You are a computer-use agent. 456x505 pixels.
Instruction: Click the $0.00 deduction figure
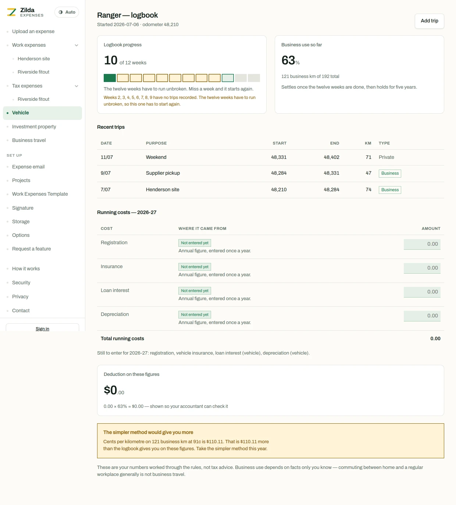(x=114, y=390)
